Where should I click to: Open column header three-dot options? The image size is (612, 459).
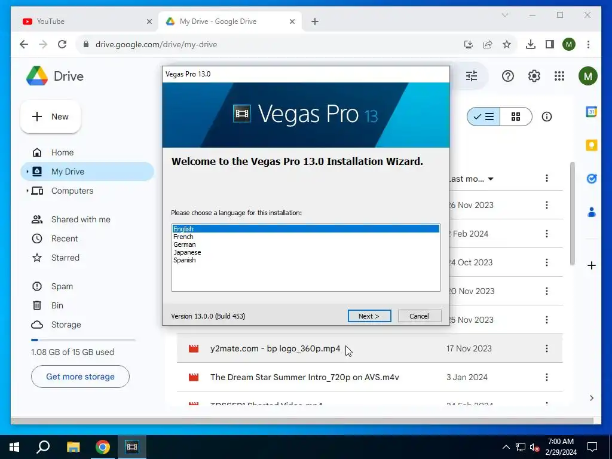(546, 178)
